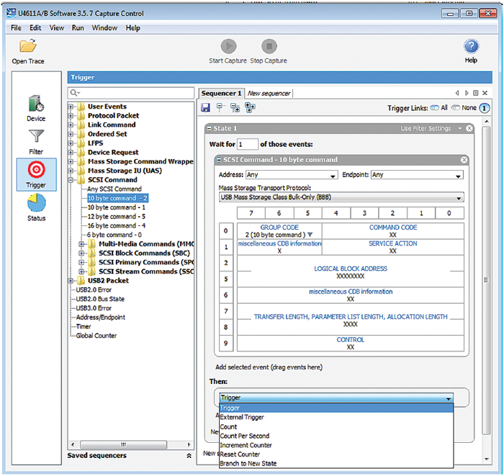The width and height of the screenshot is (504, 476).
Task: Open the Window menu
Action: click(x=104, y=28)
